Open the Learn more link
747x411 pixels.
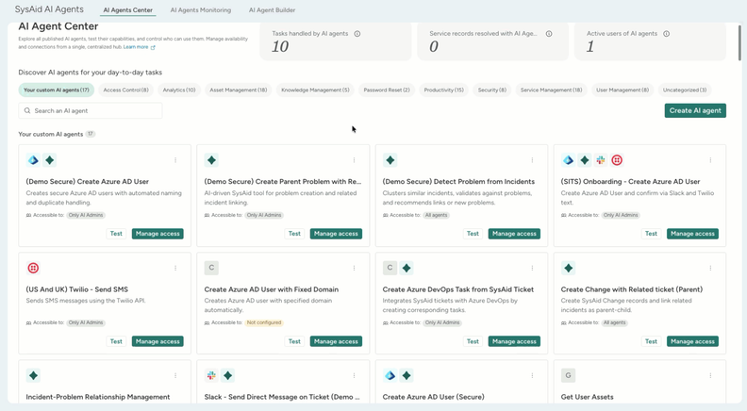coord(139,47)
